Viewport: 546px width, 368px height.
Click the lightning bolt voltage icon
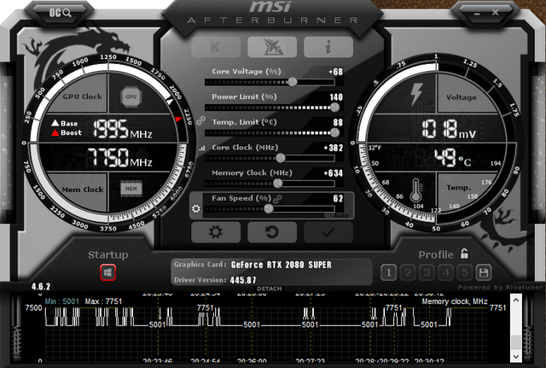pos(416,94)
